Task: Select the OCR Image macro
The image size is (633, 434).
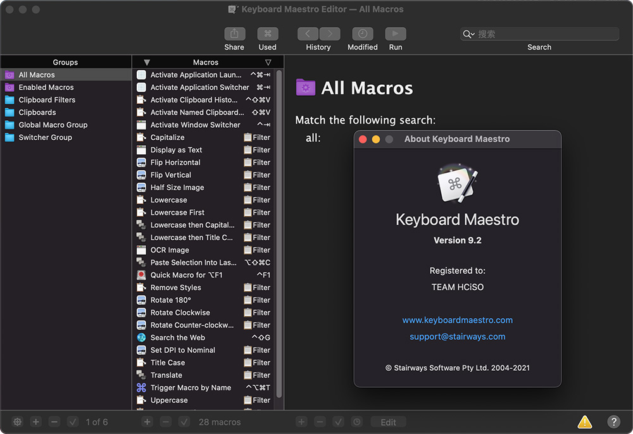Action: [204, 250]
